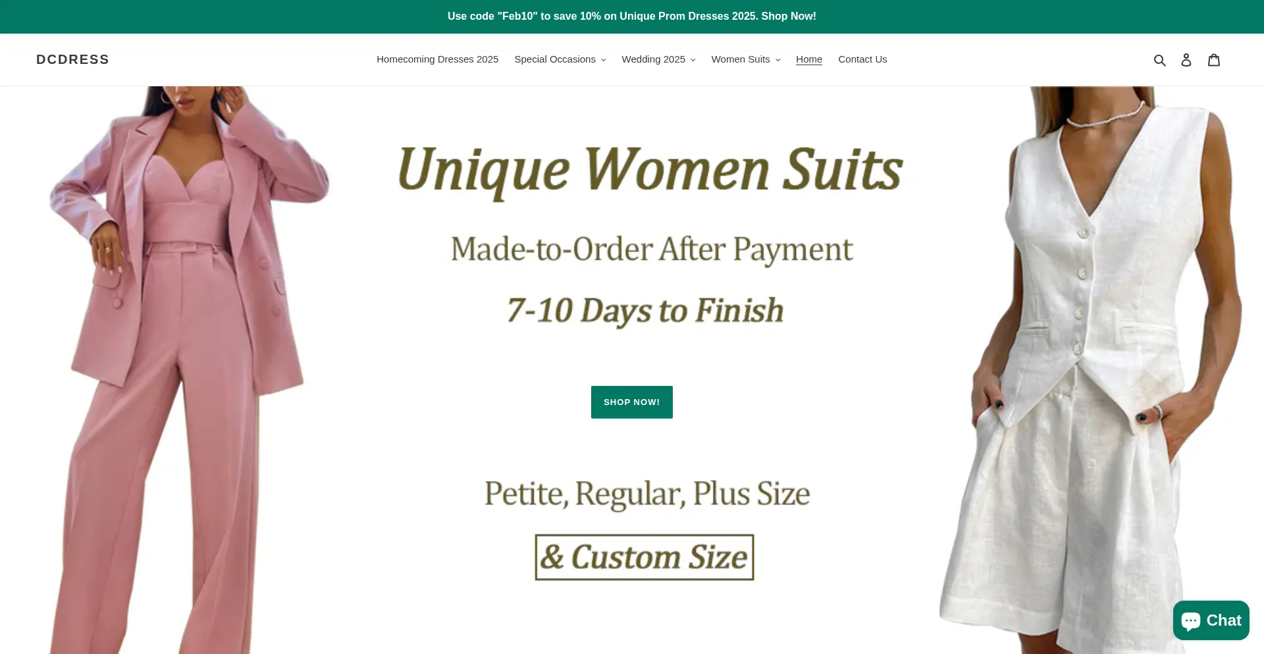Expand the Women Suits dropdown menu
This screenshot has height=654, width=1264.
tap(746, 59)
